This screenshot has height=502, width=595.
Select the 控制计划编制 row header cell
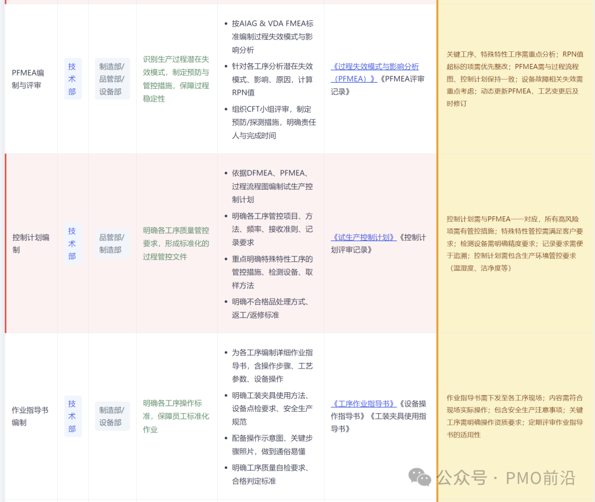tap(26, 243)
